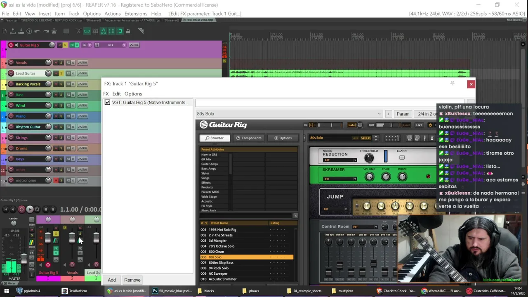This screenshot has height=297, width=528.
Task: Open the File menu
Action: click(x=5, y=14)
